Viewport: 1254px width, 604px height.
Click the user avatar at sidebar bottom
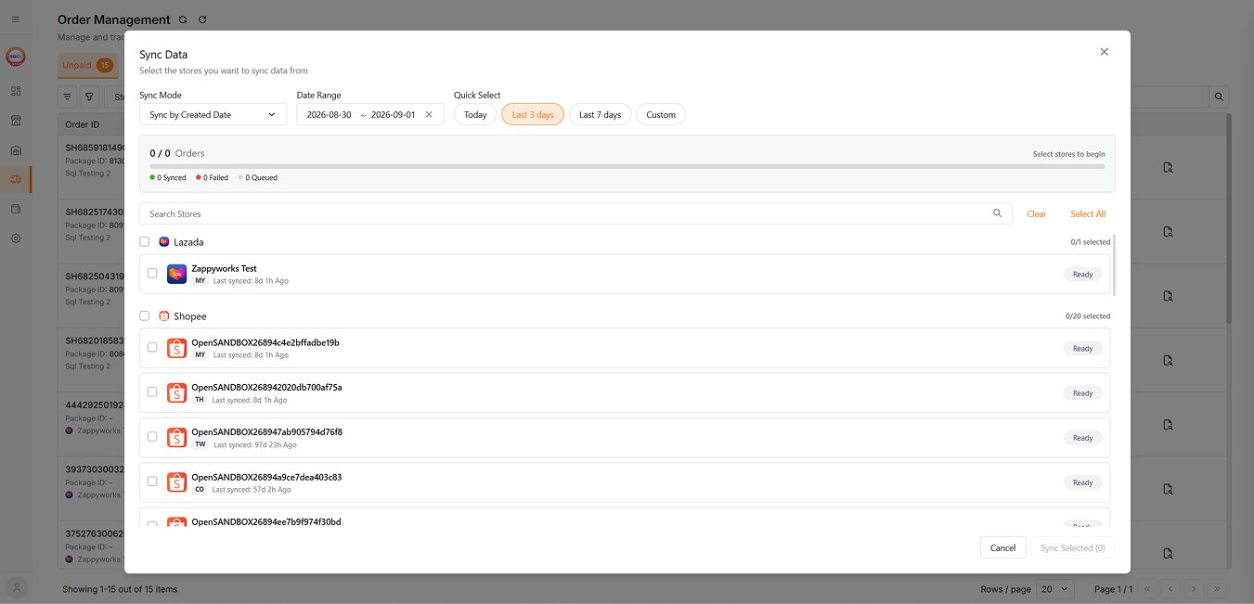[16, 587]
